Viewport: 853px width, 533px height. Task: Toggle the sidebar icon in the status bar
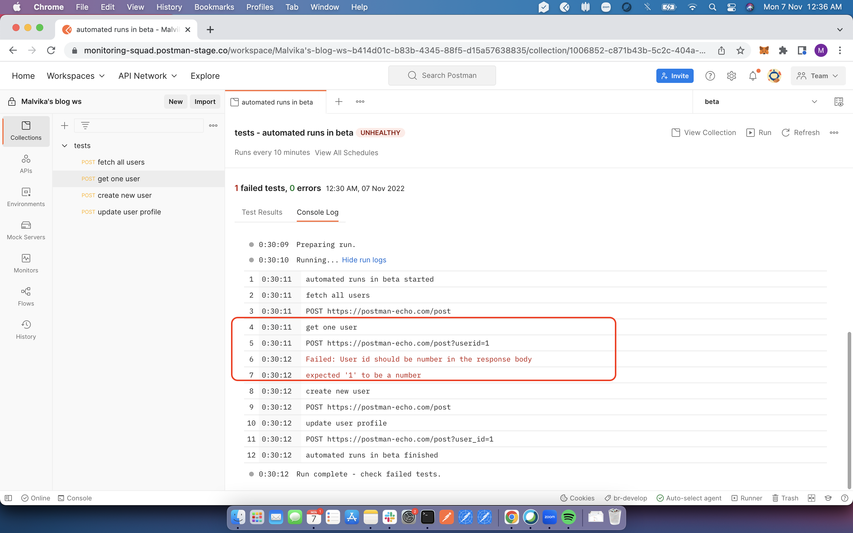point(9,498)
